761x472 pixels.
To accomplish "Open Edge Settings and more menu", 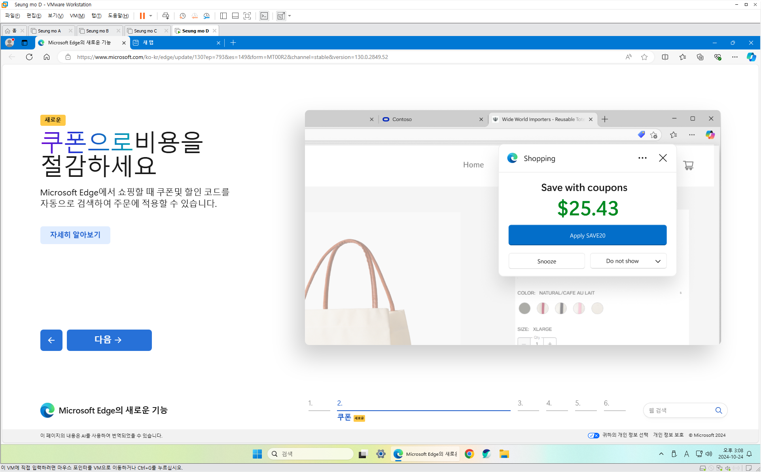I will (x=735, y=57).
